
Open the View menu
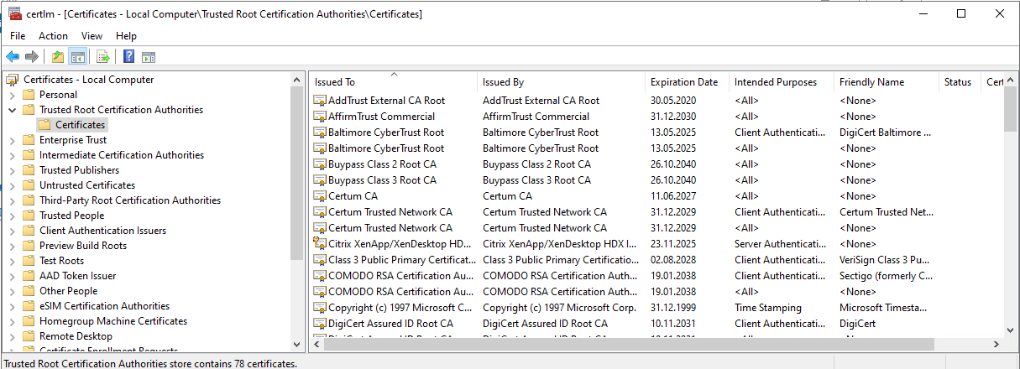(92, 36)
